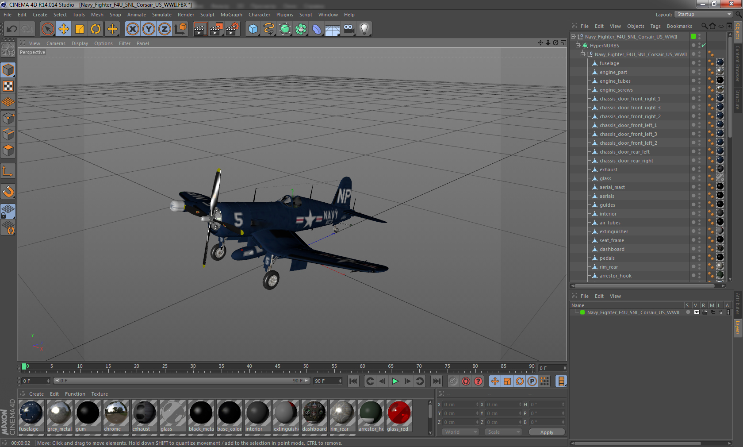The width and height of the screenshot is (743, 447).
Task: Toggle autokeying button
Action: [466, 381]
